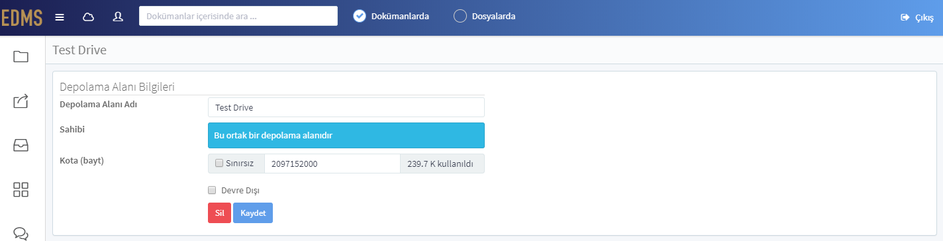Viewport: 943px width, 241px height.
Task: Open the chat bubbles icon in sidebar
Action: [x=21, y=233]
